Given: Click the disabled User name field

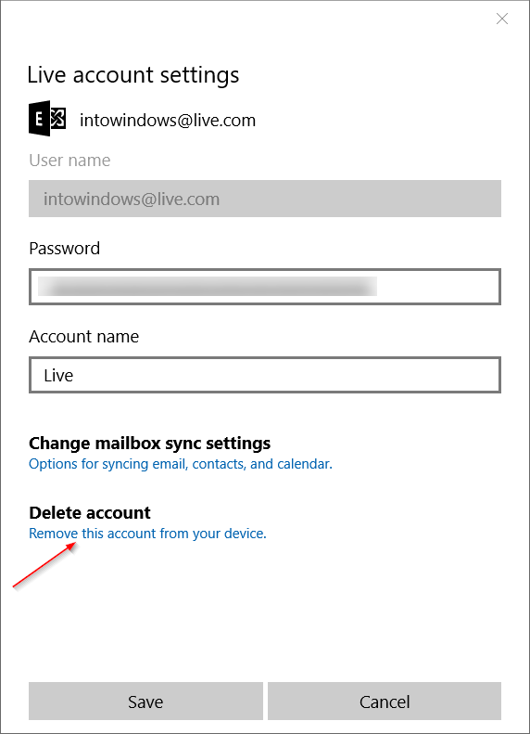Looking at the screenshot, I should 265,199.
